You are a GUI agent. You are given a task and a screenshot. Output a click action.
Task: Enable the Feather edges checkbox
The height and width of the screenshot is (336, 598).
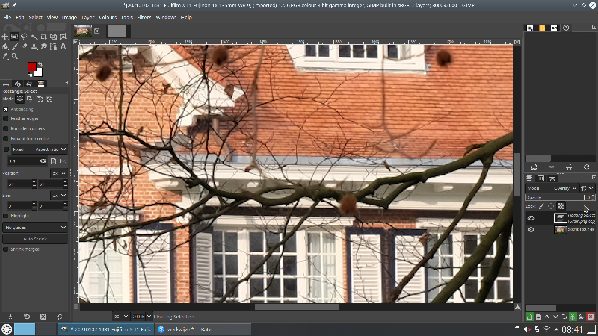click(x=6, y=118)
